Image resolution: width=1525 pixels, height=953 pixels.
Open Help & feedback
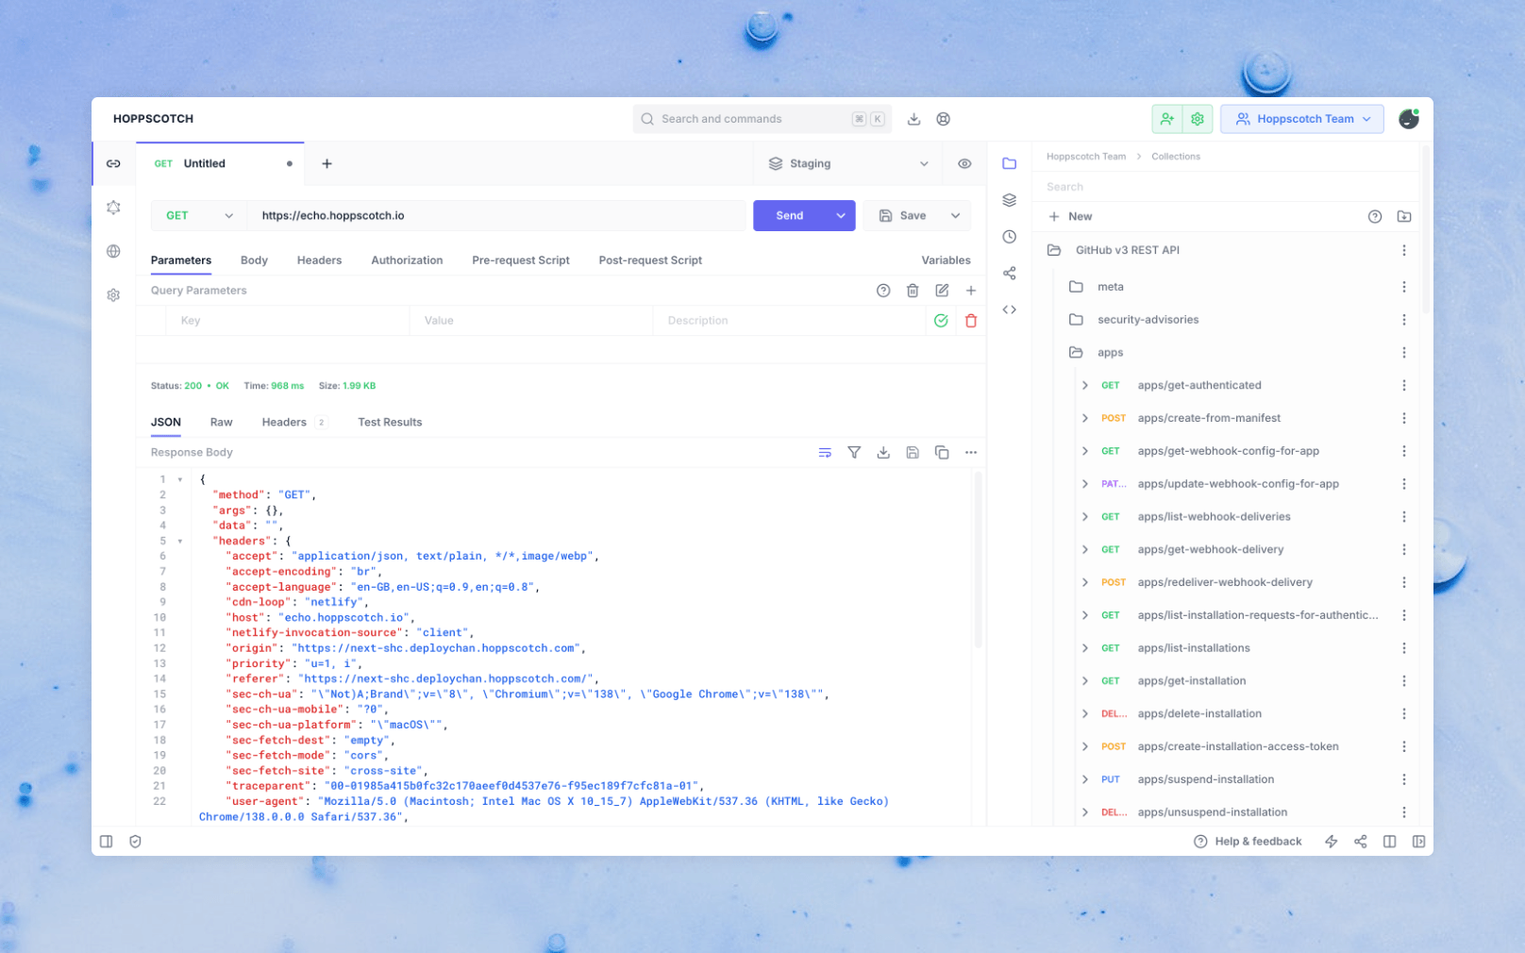[1248, 842]
